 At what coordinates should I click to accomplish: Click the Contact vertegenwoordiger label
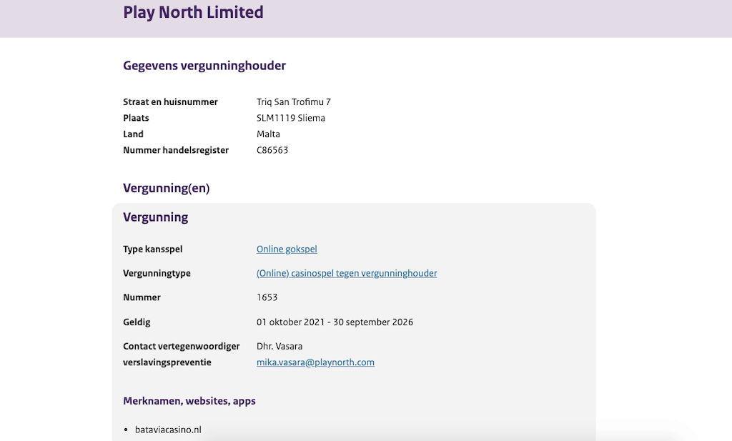(x=181, y=346)
